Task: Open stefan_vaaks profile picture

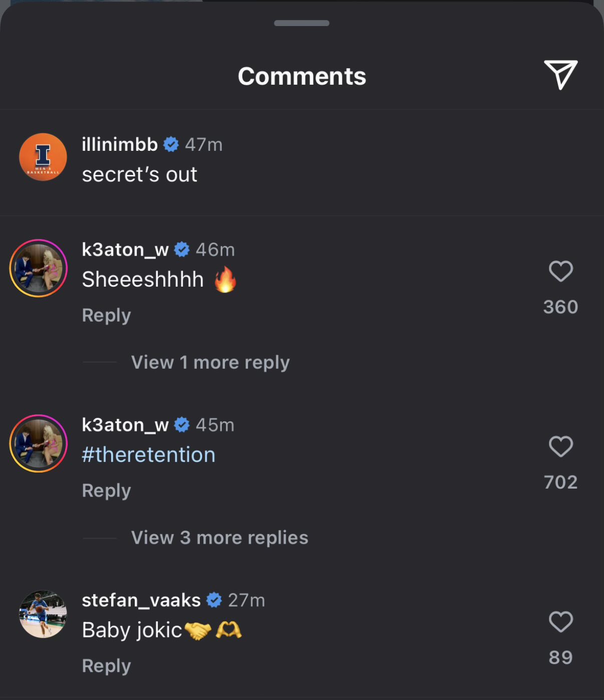Action: [43, 614]
